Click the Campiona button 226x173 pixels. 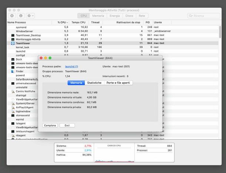pyautogui.click(x=50, y=126)
